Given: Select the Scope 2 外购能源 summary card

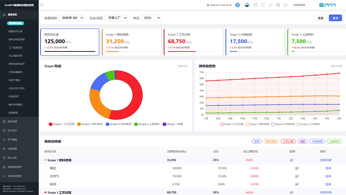Looking at the screenshot, I should coord(254,42).
